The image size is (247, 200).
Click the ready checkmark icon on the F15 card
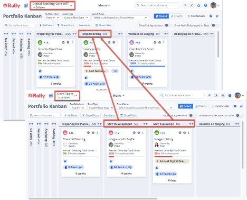point(63,42)
